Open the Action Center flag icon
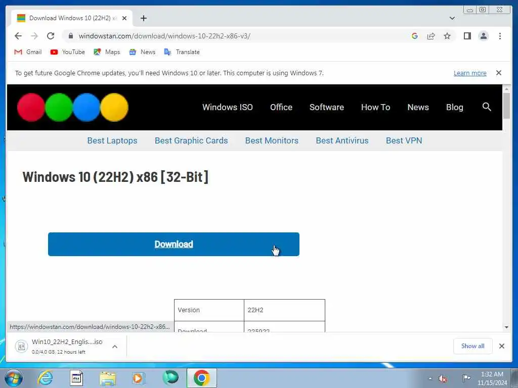This screenshot has width=518, height=388. point(466,378)
